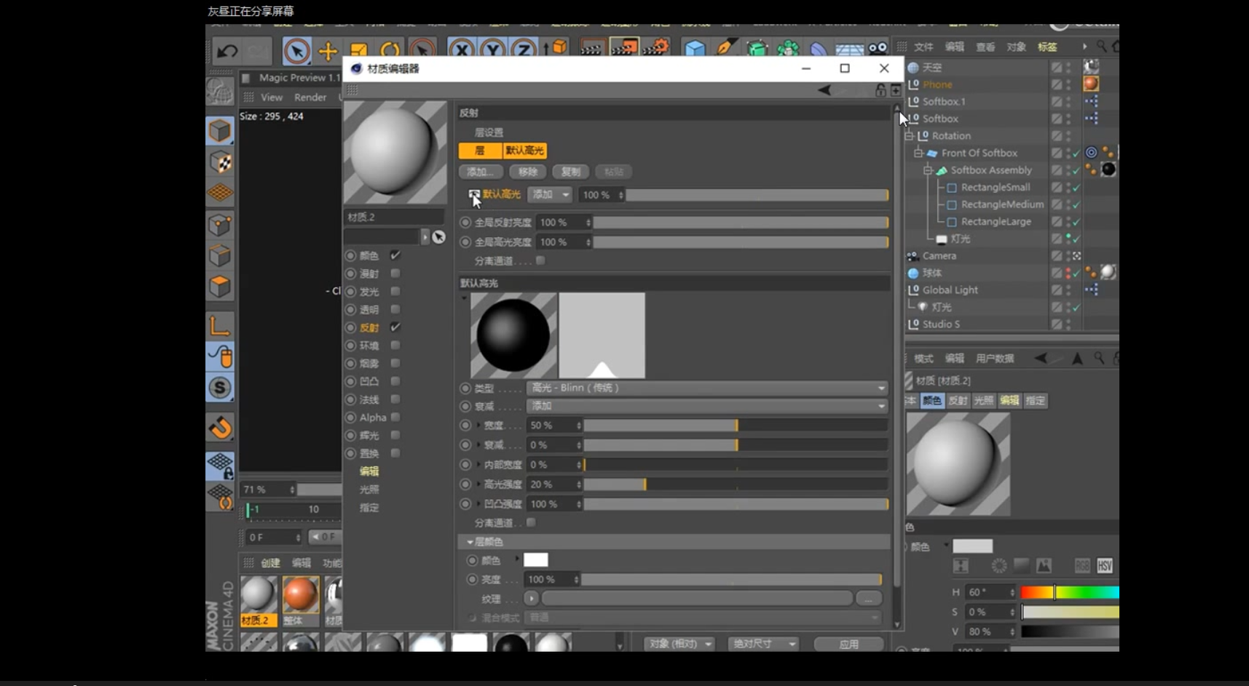Collapse the Softbox Assembly tree node
The width and height of the screenshot is (1249, 686).
click(x=928, y=170)
